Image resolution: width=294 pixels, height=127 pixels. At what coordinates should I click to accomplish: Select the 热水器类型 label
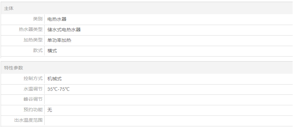point(31,30)
